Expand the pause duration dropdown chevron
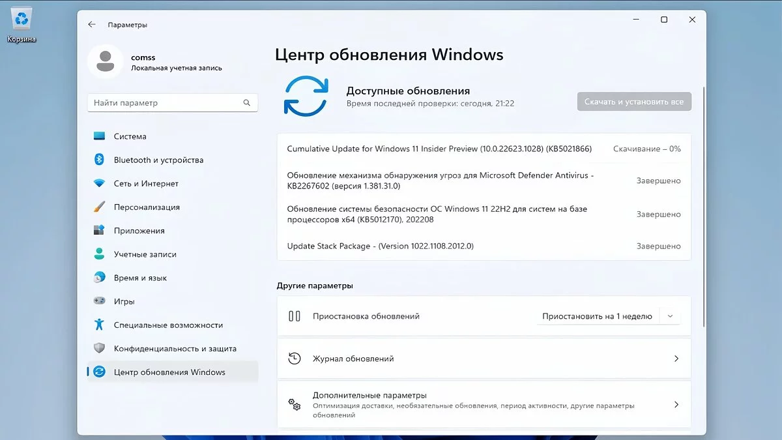782x440 pixels. tap(670, 316)
